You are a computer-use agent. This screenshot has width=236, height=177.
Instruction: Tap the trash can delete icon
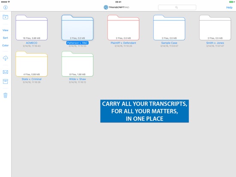coord(6,95)
